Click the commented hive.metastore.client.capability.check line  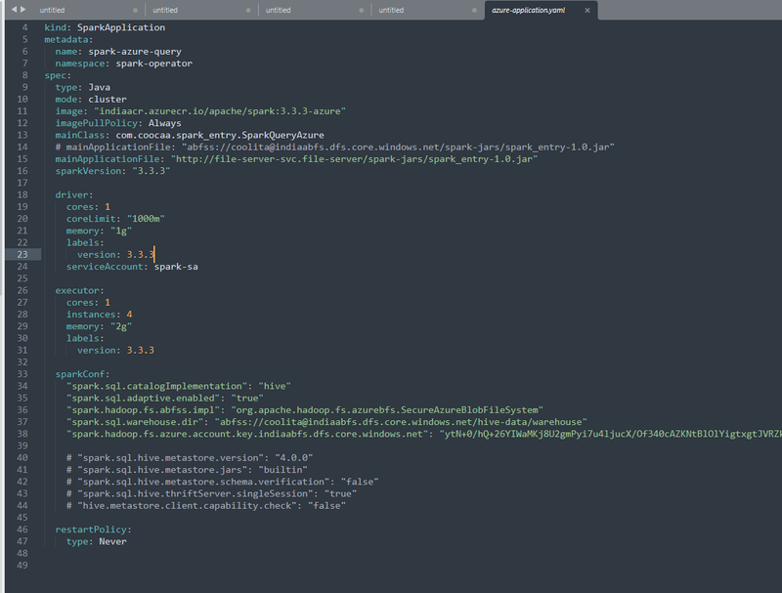[x=206, y=506]
